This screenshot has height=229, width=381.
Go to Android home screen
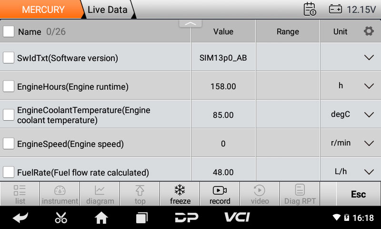tap(101, 218)
